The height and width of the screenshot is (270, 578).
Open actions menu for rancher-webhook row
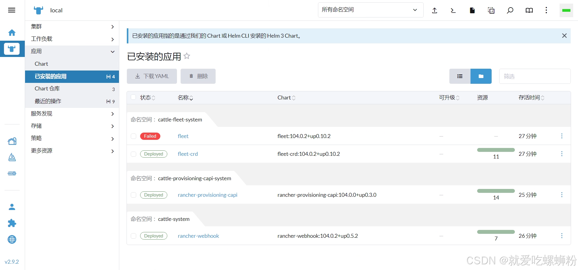coord(562,236)
